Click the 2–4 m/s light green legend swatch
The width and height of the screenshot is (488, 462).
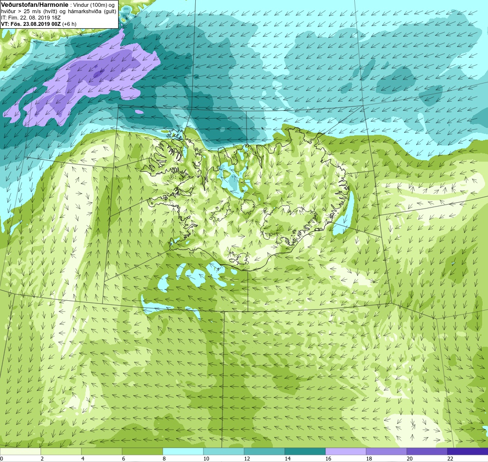[61, 451]
